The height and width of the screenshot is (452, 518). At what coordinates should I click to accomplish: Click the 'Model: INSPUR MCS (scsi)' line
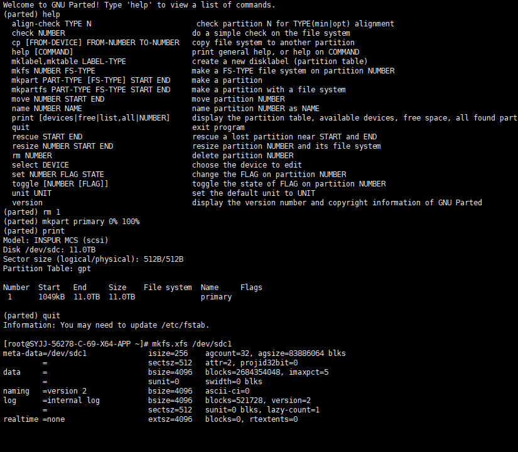tap(56, 240)
